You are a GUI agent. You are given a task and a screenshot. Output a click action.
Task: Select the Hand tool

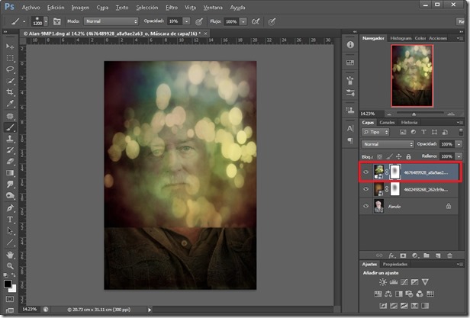[x=11, y=254]
